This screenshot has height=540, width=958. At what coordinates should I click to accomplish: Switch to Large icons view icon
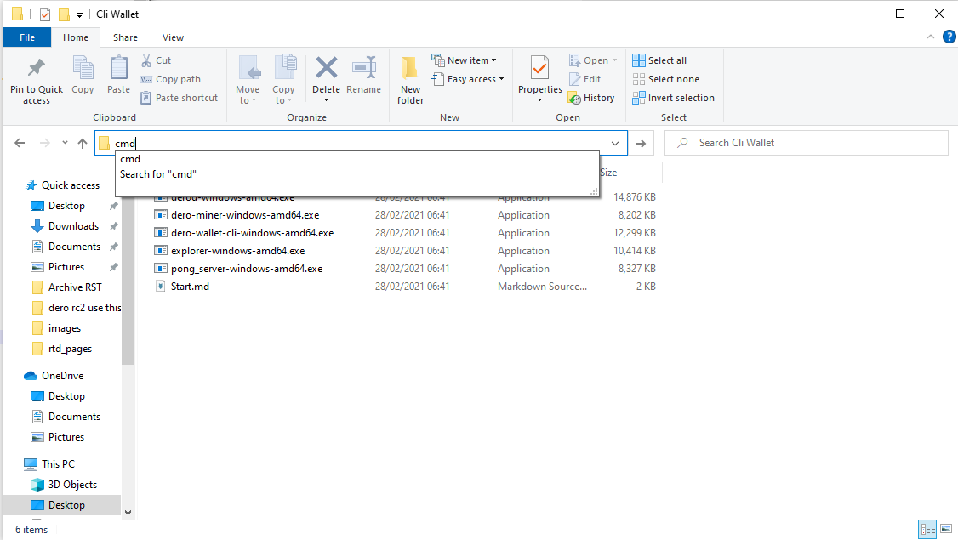coord(946,529)
